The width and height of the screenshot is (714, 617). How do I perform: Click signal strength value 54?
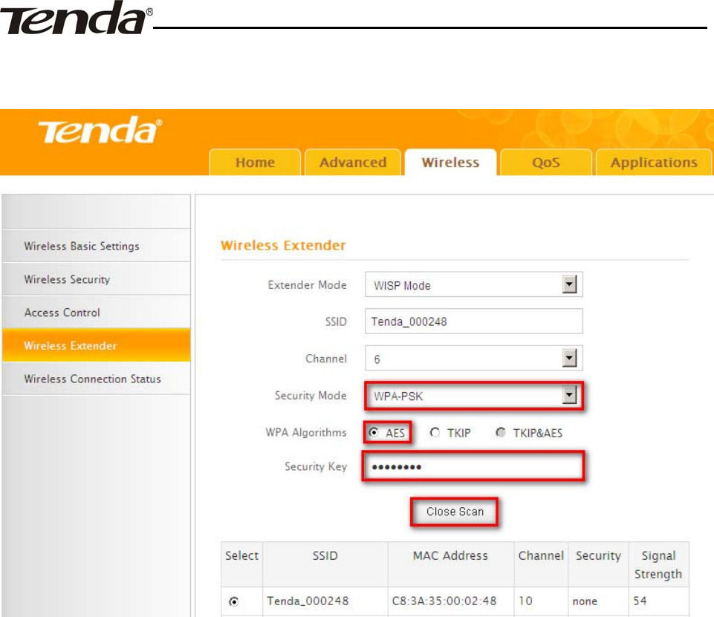(640, 601)
